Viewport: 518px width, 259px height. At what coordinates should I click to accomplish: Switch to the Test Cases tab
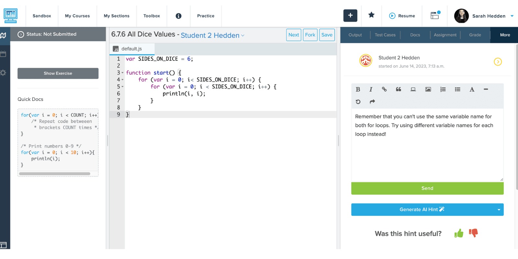click(385, 35)
